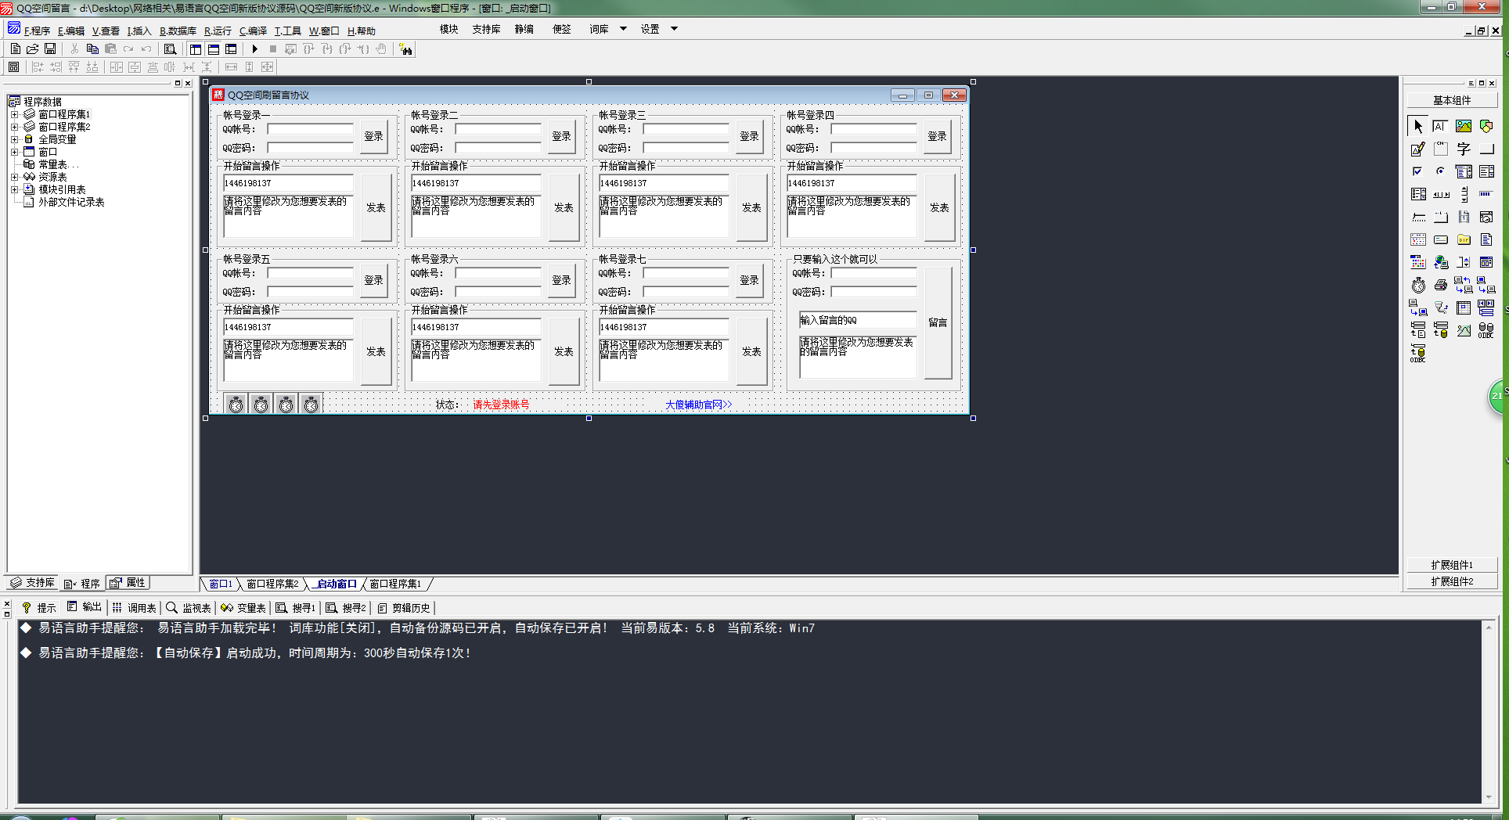Image resolution: width=1509 pixels, height=820 pixels.
Task: Click the 大傻辅助官网>> link
Action: tap(699, 405)
